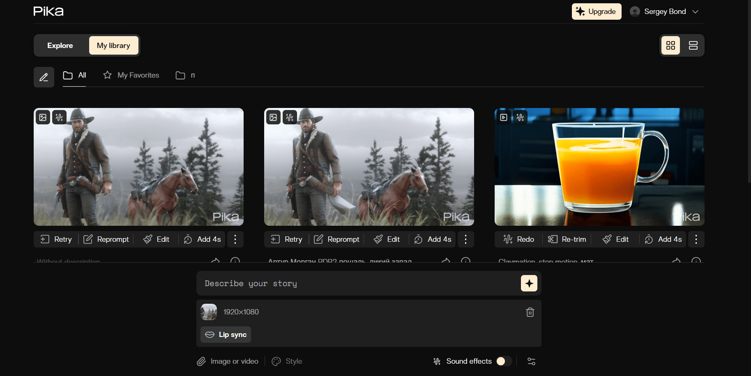Click Edit on the first video
This screenshot has height=376, width=751.
(x=156, y=239)
